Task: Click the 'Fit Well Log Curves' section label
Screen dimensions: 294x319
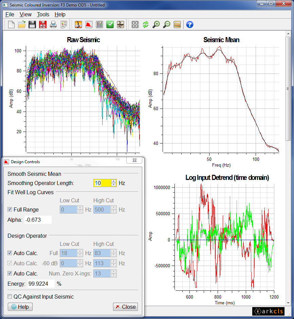Action: (x=31, y=192)
